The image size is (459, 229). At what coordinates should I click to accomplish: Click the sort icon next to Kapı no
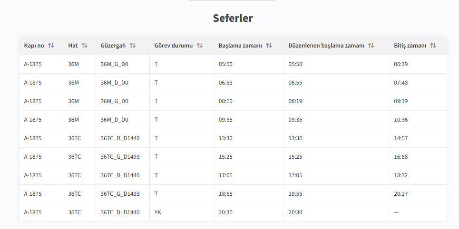tap(51, 46)
